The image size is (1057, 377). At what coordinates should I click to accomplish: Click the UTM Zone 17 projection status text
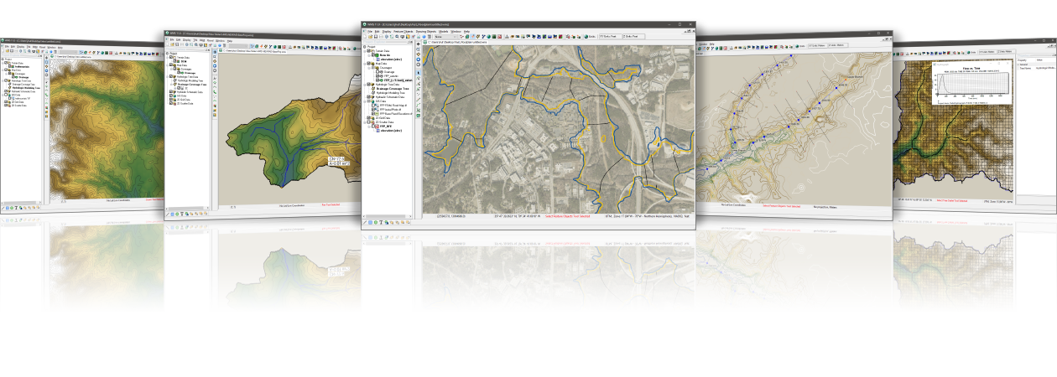coord(647,216)
